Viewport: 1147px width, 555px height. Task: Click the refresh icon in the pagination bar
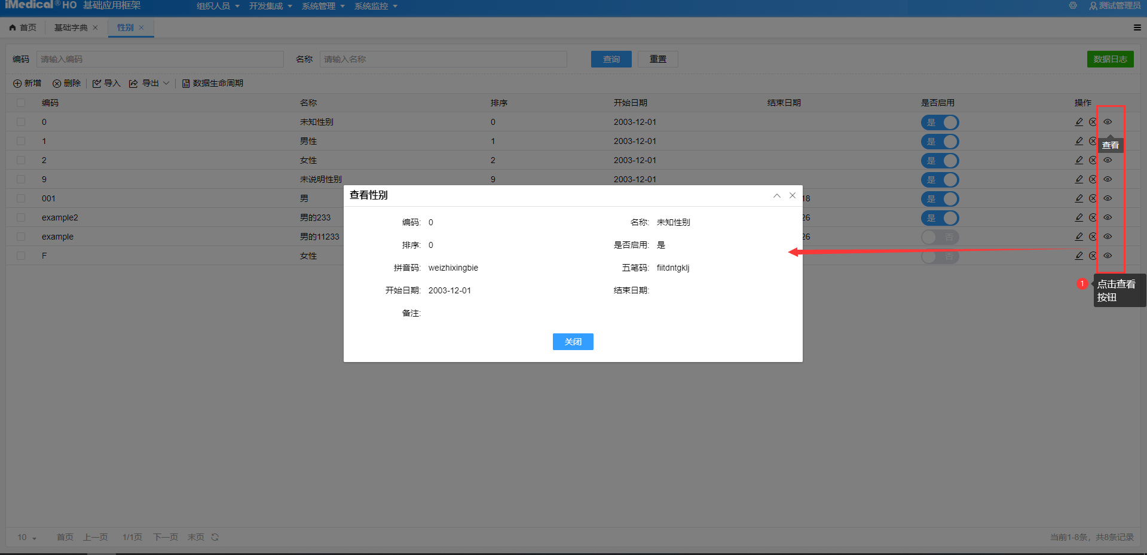[215, 537]
